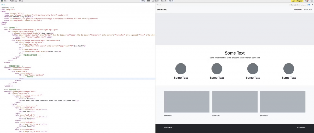Click the fourth gray circle in the row
The height and width of the screenshot is (133, 314).
[289, 69]
